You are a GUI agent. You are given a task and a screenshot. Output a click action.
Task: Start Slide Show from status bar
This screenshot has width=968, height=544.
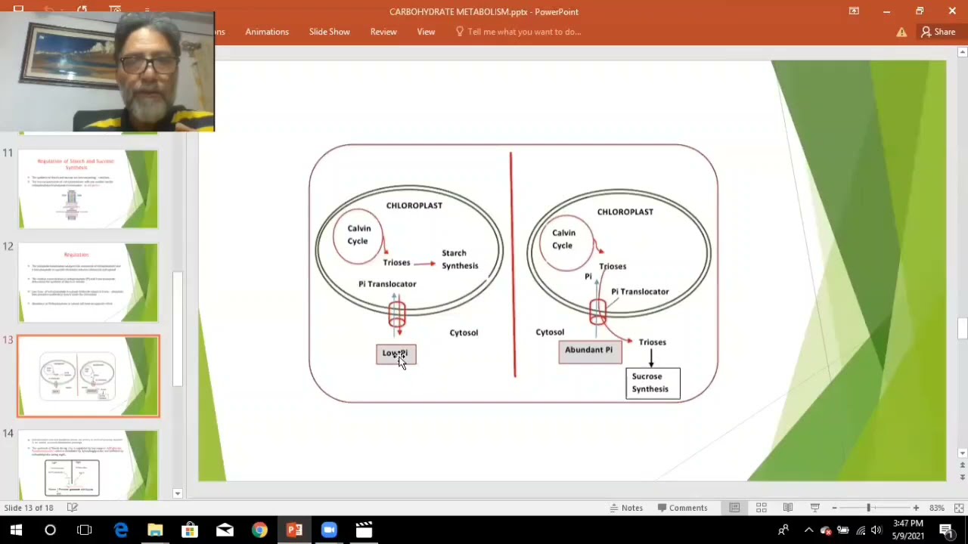[x=814, y=508]
